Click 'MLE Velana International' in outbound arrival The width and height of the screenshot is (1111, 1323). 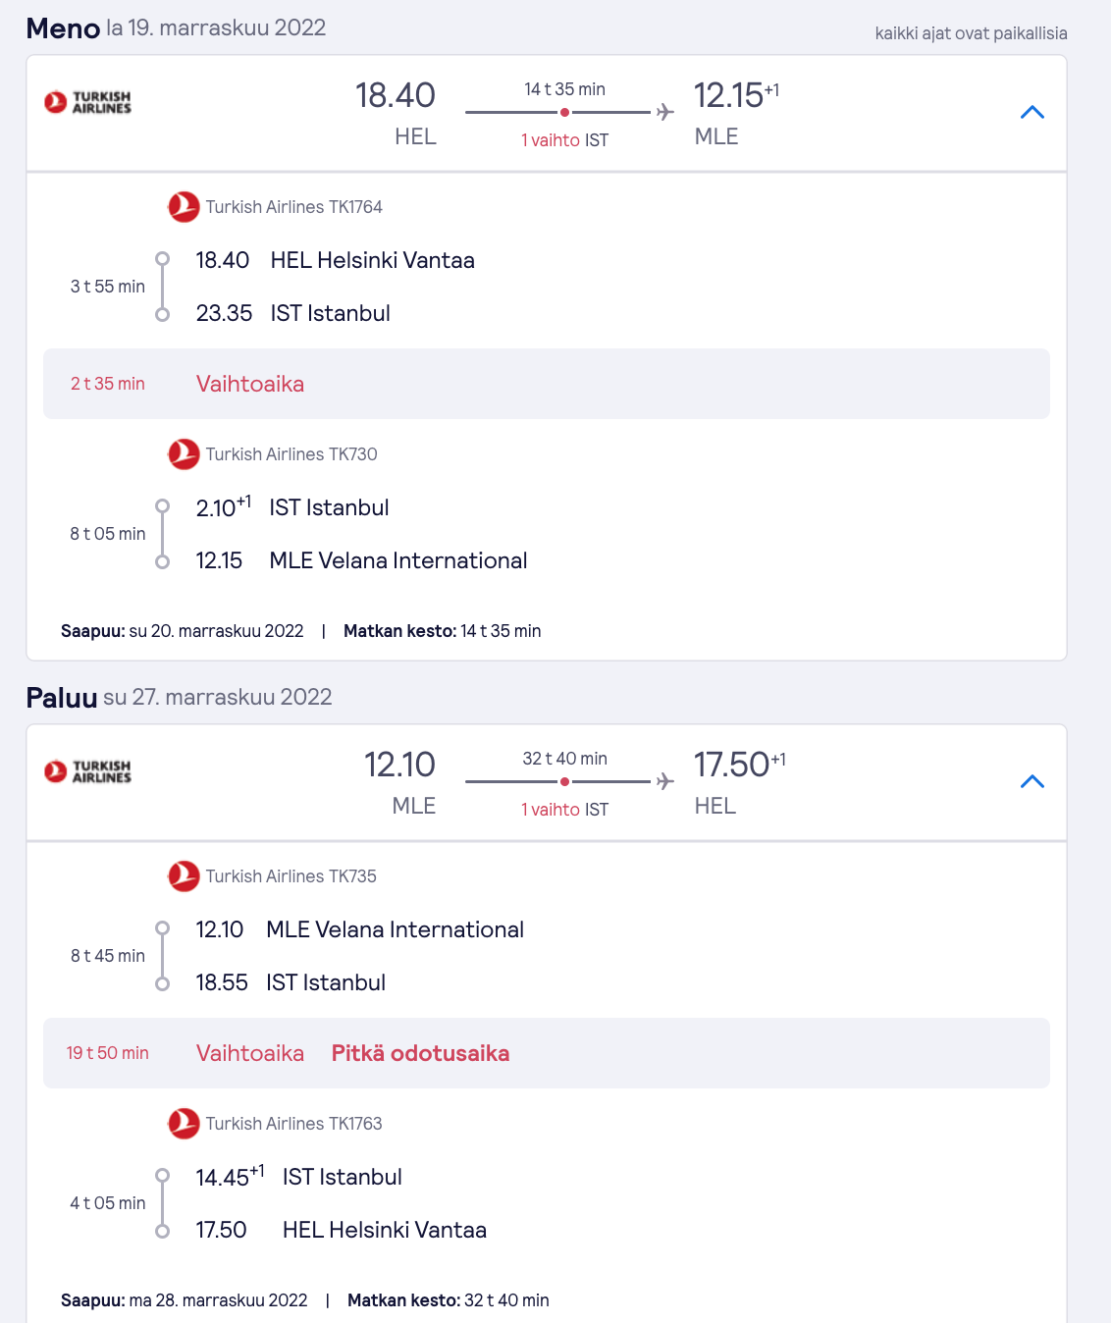click(x=398, y=560)
